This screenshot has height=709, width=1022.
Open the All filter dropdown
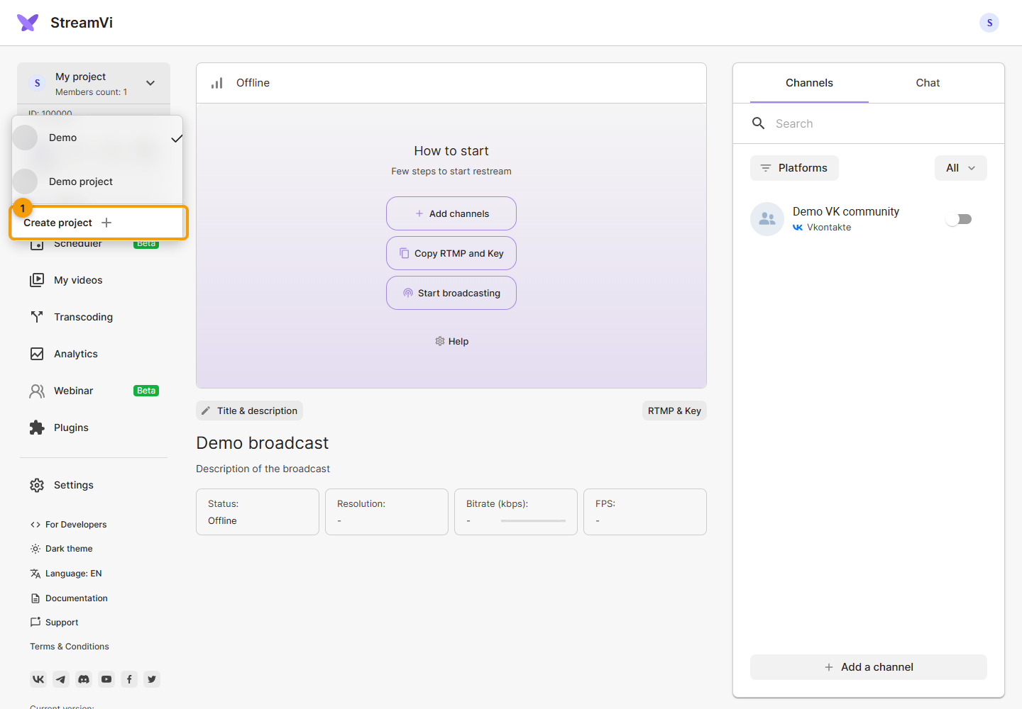click(x=961, y=168)
